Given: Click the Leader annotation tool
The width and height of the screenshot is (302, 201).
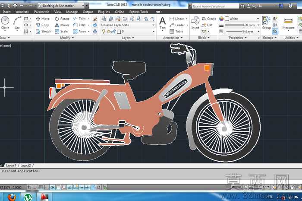Looking at the screenshot, I should [x=177, y=25].
